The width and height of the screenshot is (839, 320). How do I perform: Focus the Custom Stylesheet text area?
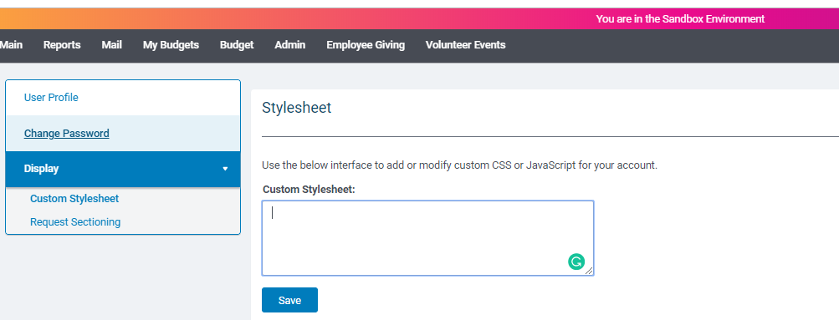[x=427, y=238]
